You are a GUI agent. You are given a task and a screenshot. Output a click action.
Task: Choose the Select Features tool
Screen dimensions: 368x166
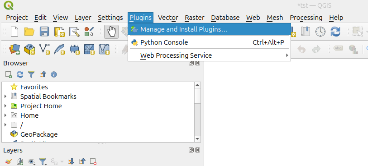pos(358,32)
